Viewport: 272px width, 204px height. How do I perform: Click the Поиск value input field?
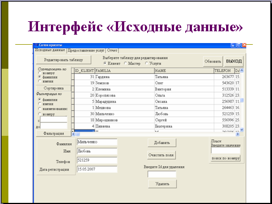click(x=226, y=150)
